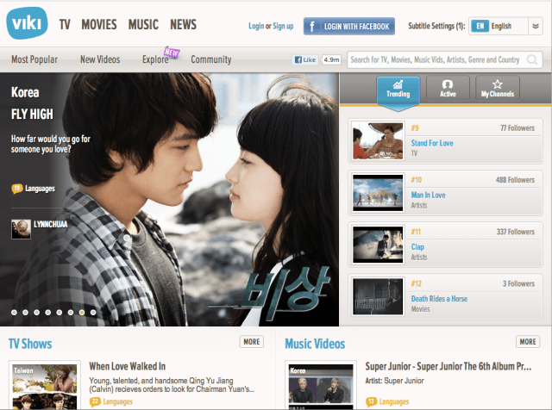This screenshot has height=410, width=552.
Task: Open the Man In Love link
Action: 428,196
